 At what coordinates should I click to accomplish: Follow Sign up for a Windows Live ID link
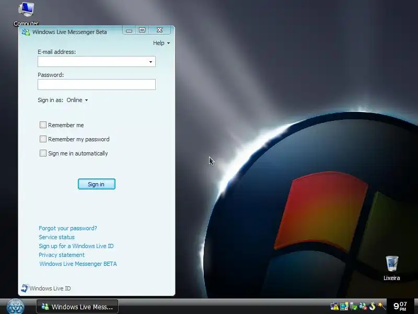click(x=76, y=246)
